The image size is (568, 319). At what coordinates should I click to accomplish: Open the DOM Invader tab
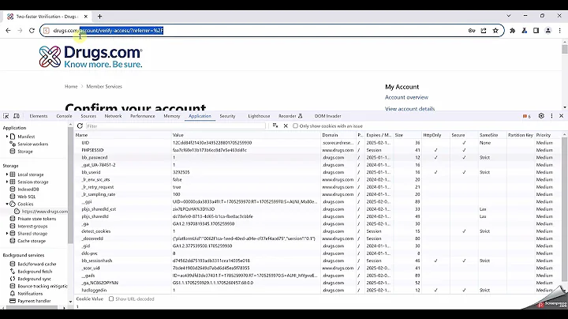coord(328,116)
